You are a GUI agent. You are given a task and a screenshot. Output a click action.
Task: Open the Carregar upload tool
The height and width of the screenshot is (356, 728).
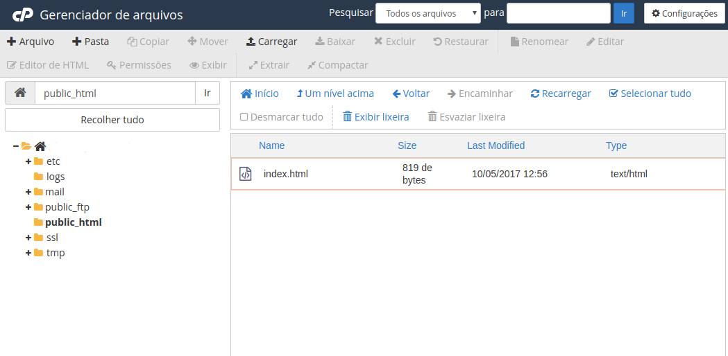[x=271, y=42]
